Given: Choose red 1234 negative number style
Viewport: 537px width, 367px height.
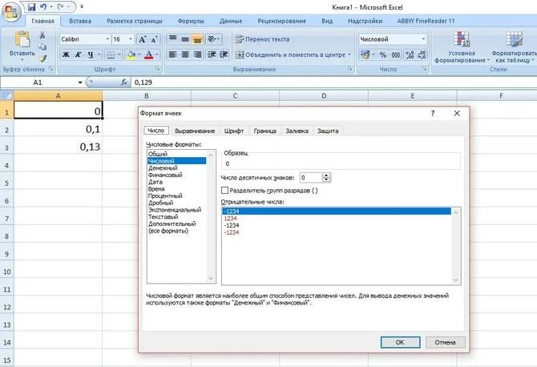Looking at the screenshot, I should click(231, 219).
